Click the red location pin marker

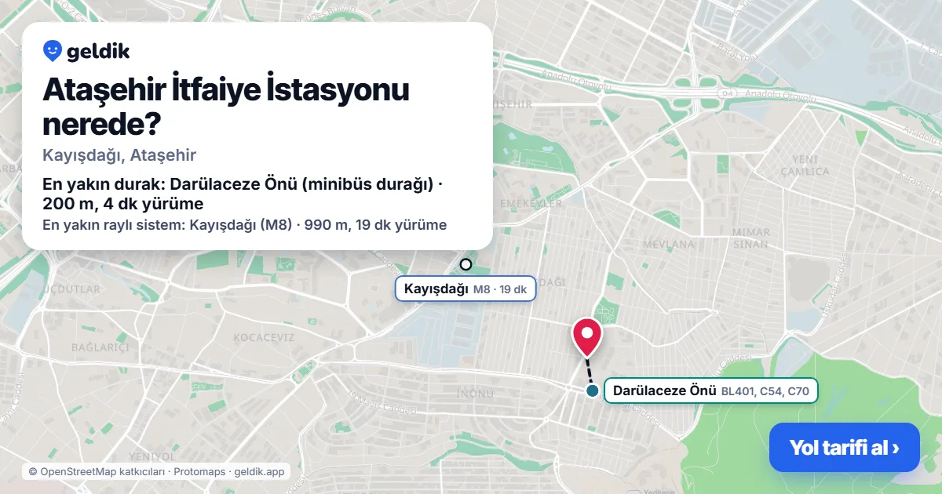tap(586, 337)
